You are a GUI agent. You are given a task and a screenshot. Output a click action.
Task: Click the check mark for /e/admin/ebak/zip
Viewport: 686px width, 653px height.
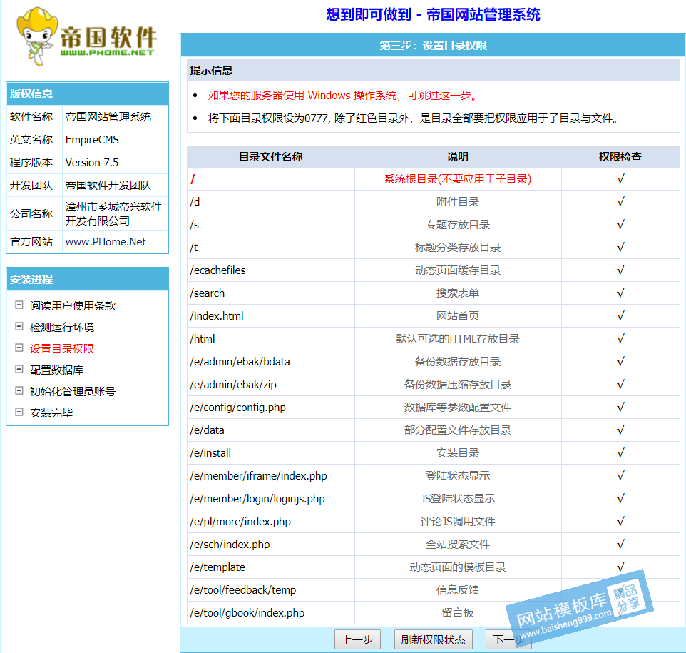tap(620, 385)
